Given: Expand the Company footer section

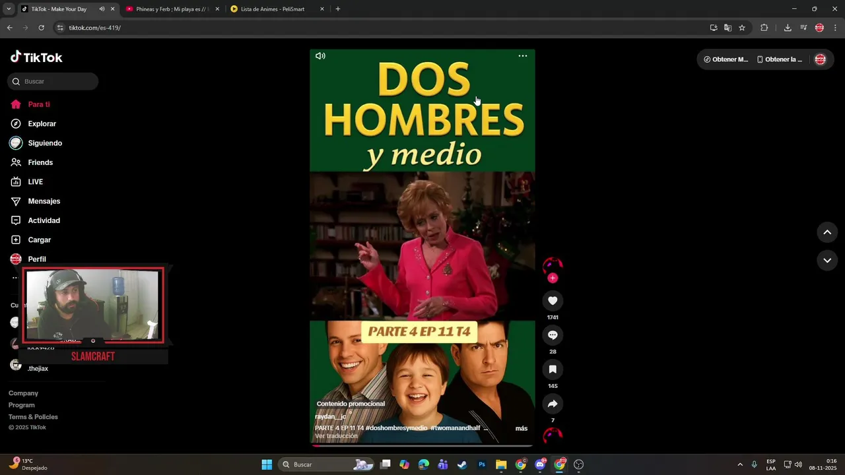Looking at the screenshot, I should coord(23,393).
